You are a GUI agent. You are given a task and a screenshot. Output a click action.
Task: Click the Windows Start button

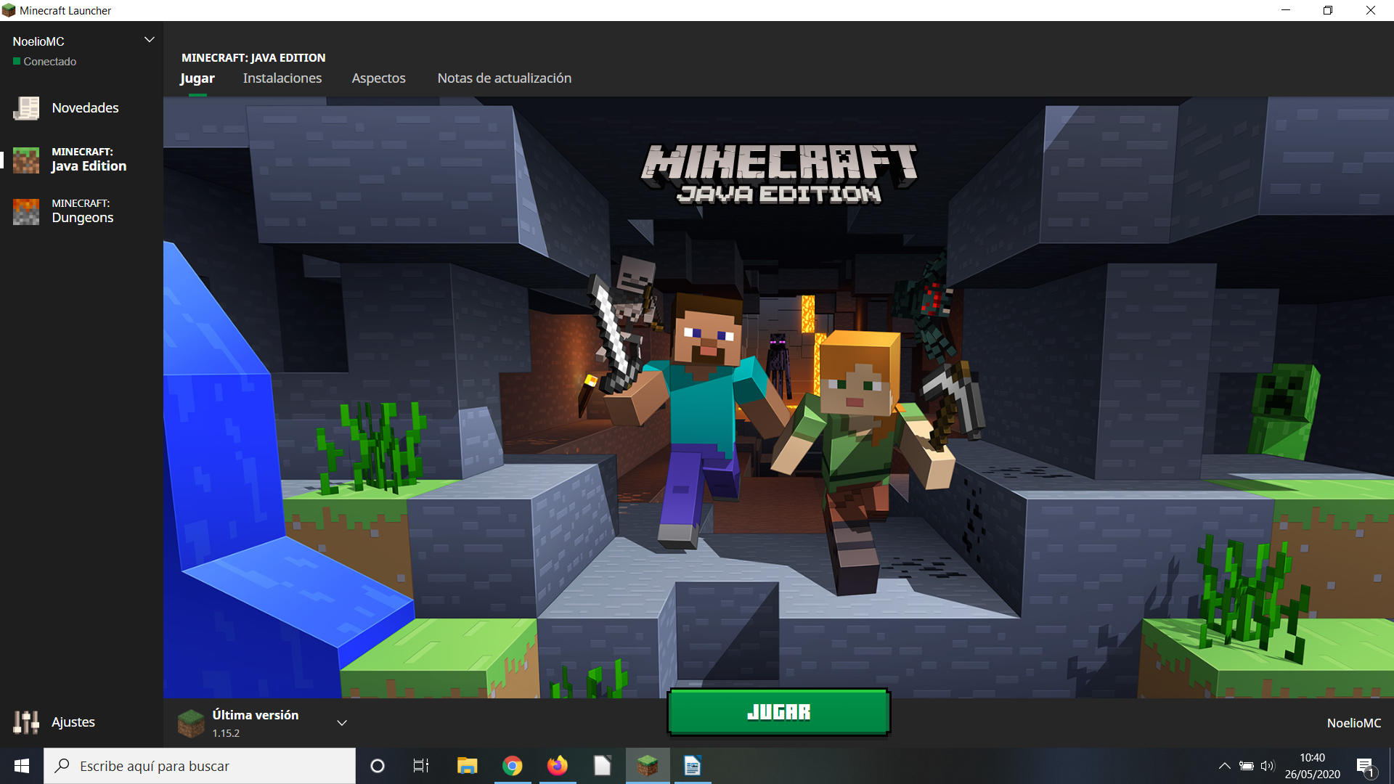[x=22, y=766]
